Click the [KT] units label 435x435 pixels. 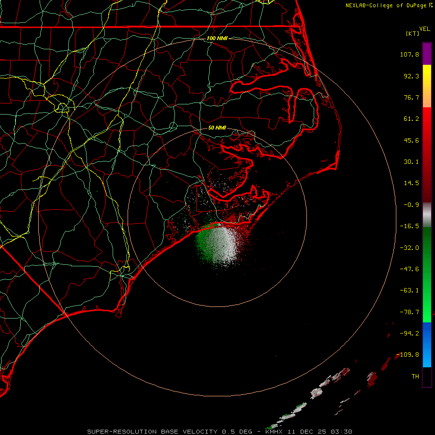pos(413,33)
